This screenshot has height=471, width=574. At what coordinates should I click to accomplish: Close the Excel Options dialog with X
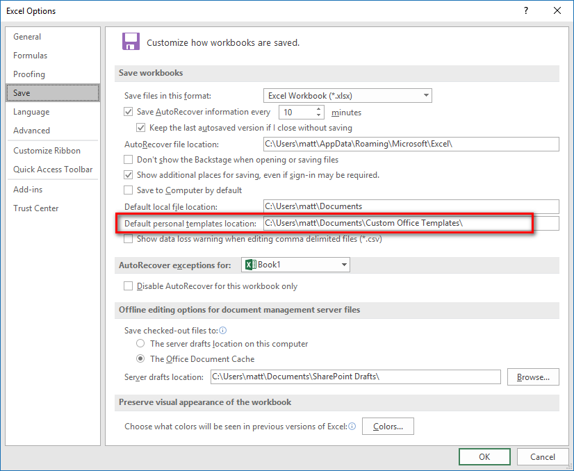(x=557, y=10)
